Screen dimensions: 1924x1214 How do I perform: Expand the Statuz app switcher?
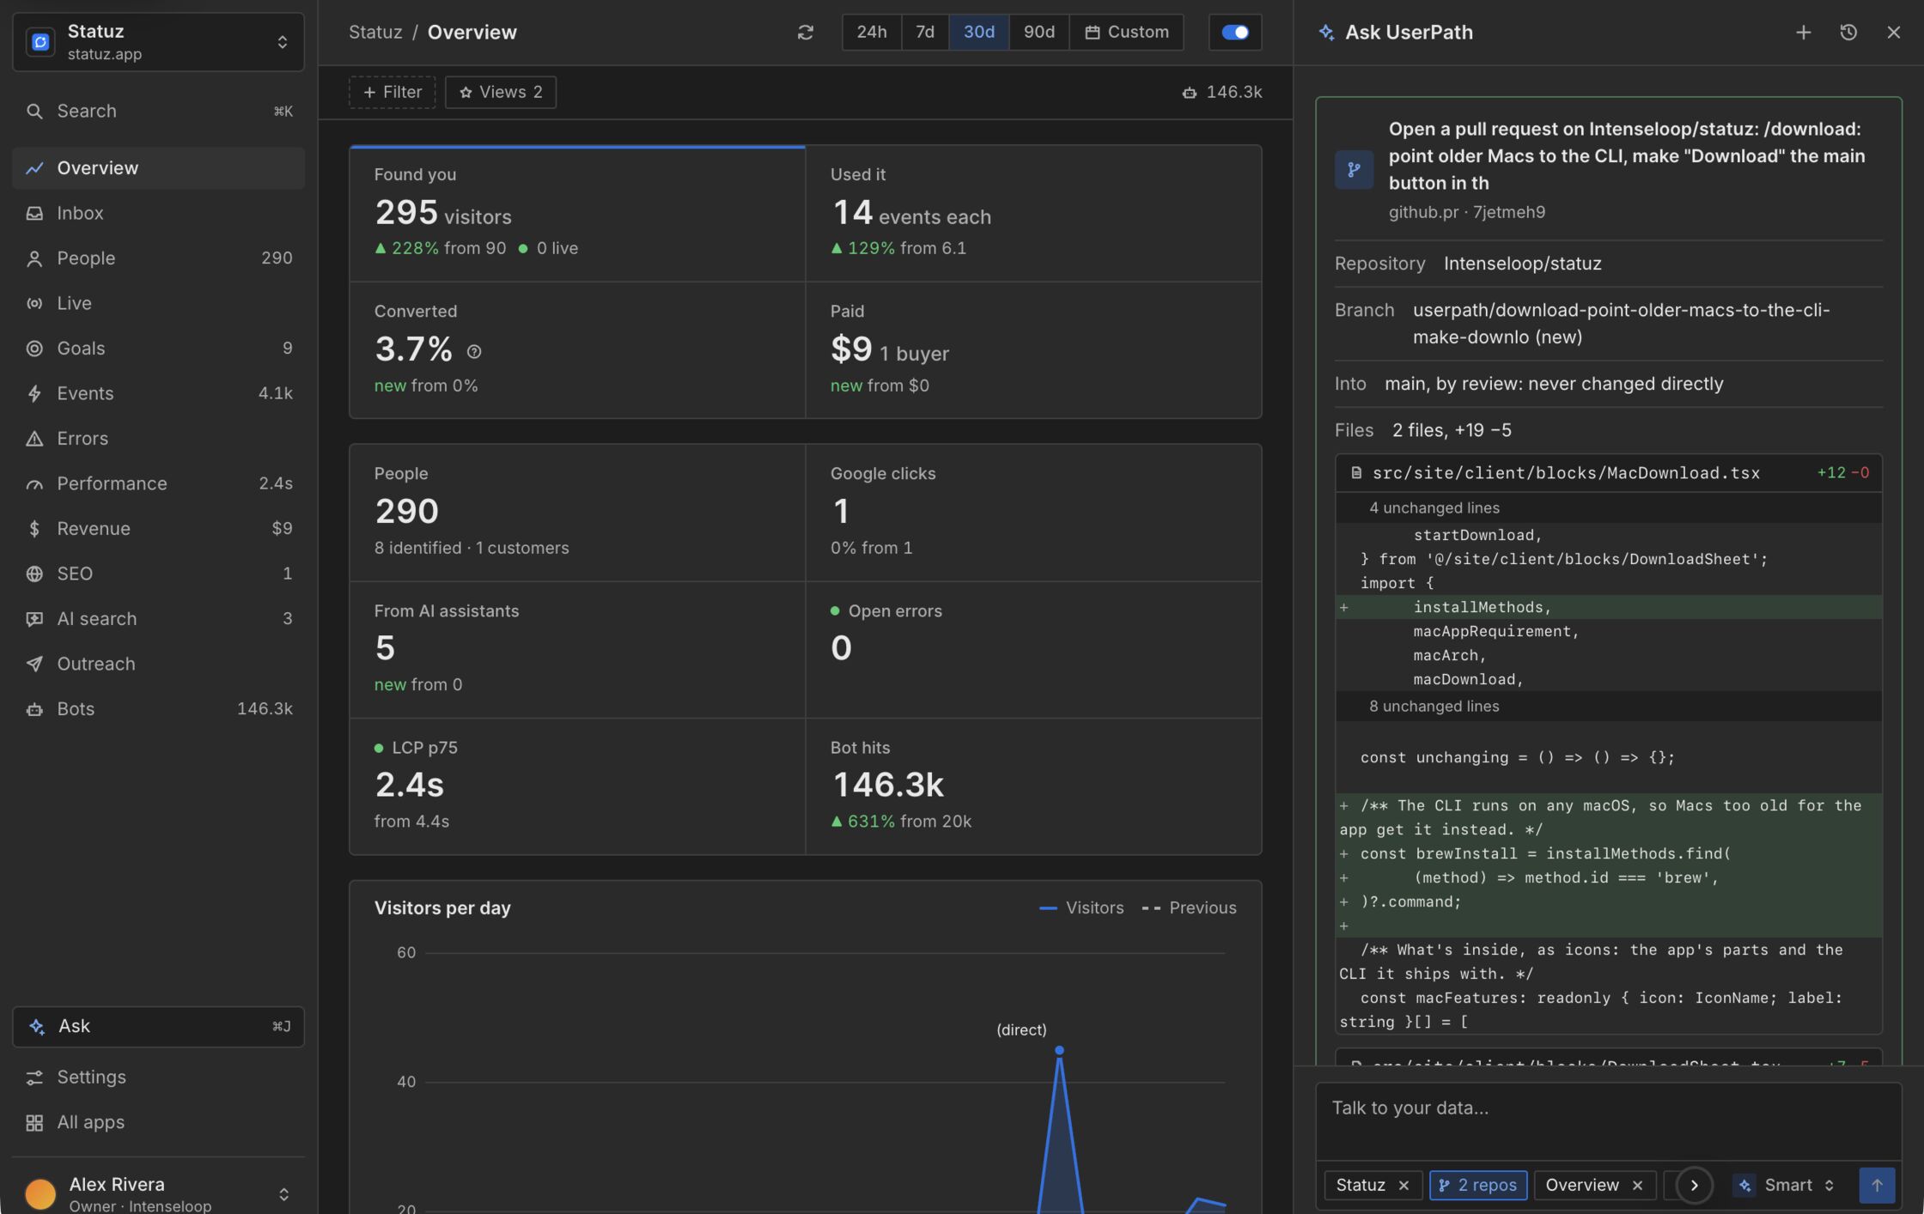coord(158,42)
